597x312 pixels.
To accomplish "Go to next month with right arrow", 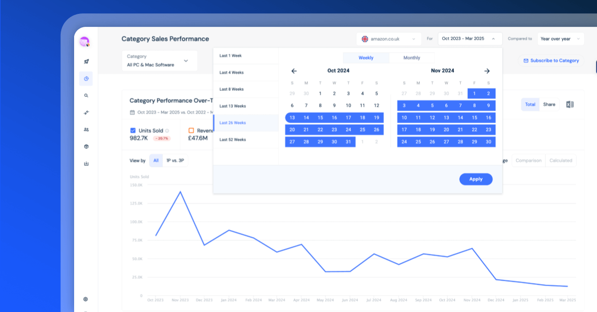I will pos(487,71).
